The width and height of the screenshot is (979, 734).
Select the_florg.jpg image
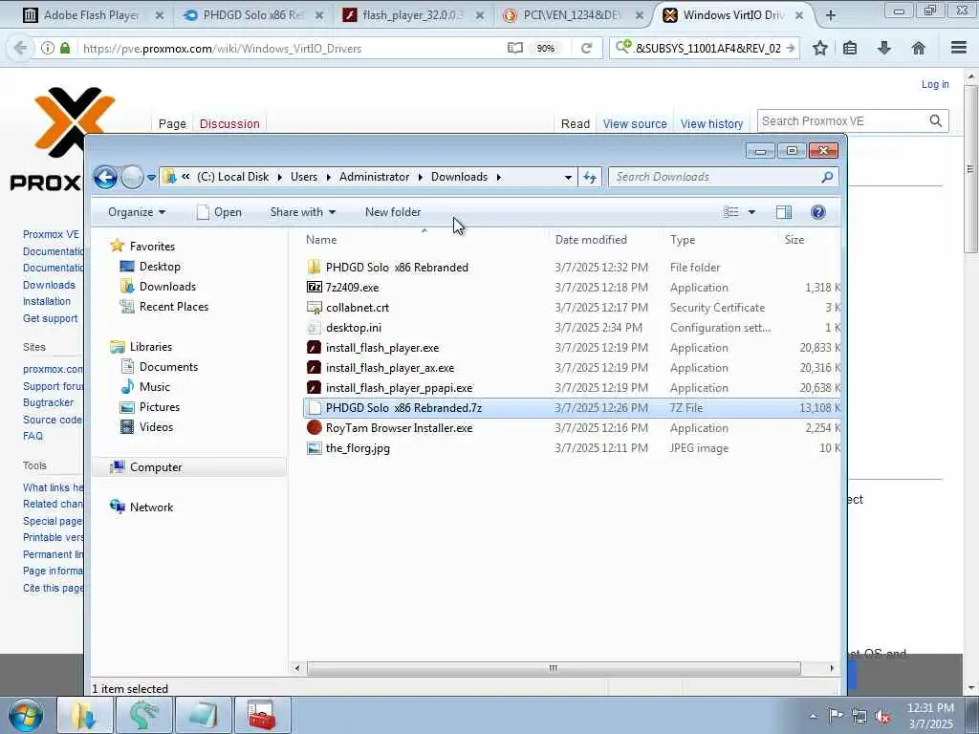coord(358,448)
